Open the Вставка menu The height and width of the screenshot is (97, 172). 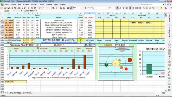26,5
